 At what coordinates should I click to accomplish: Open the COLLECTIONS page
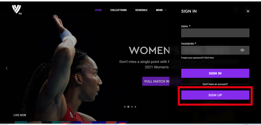point(119,10)
